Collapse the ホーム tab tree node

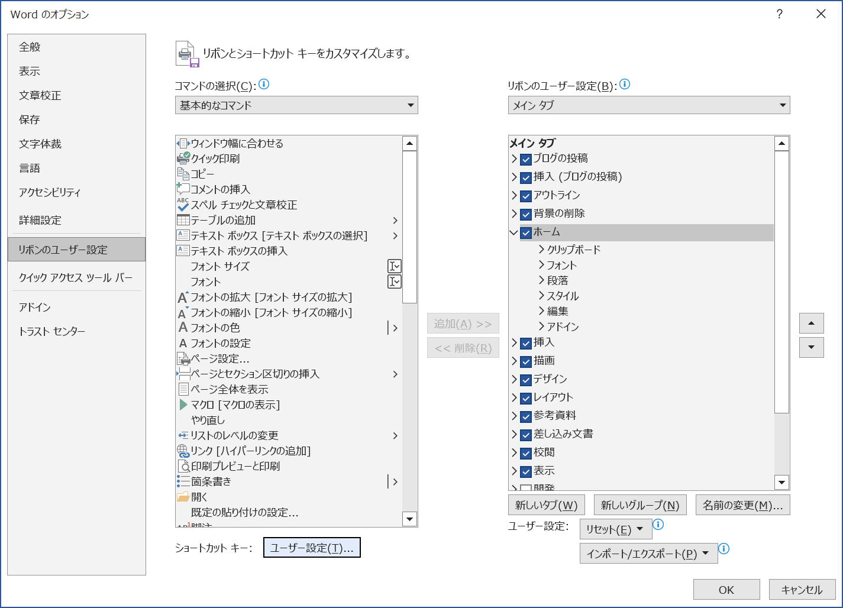(x=514, y=232)
